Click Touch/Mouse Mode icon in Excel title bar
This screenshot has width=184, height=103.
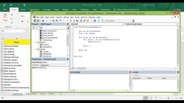24,5
